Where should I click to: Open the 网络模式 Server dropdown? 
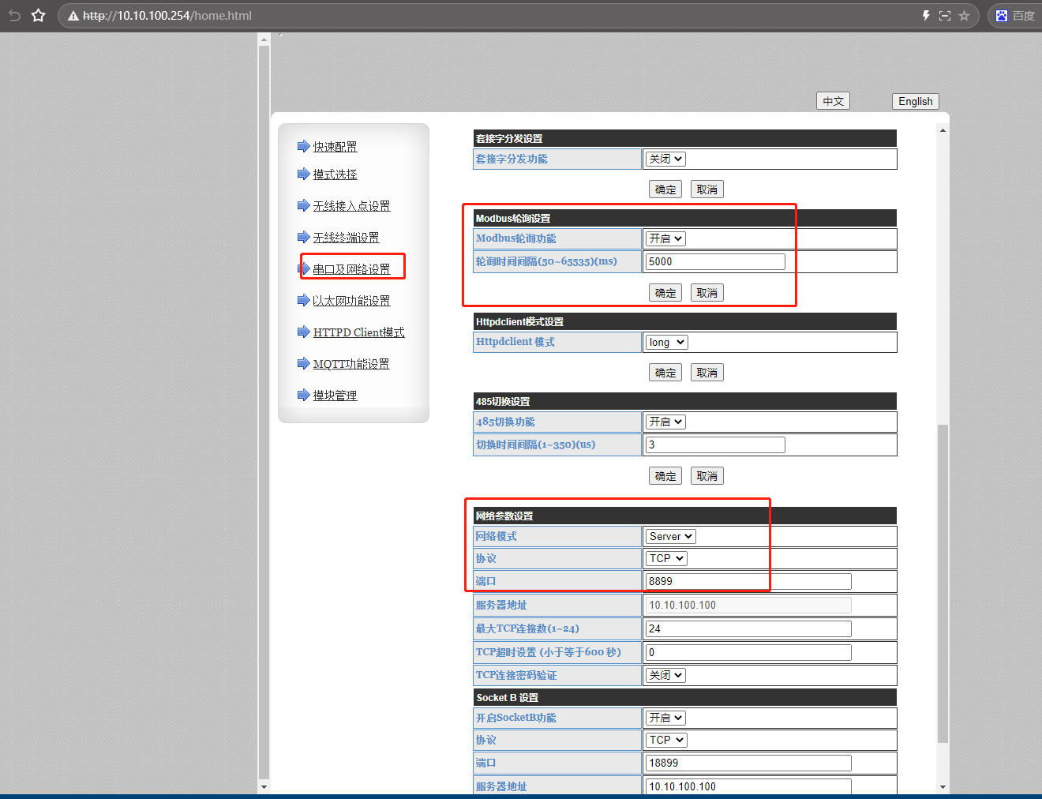tap(670, 537)
